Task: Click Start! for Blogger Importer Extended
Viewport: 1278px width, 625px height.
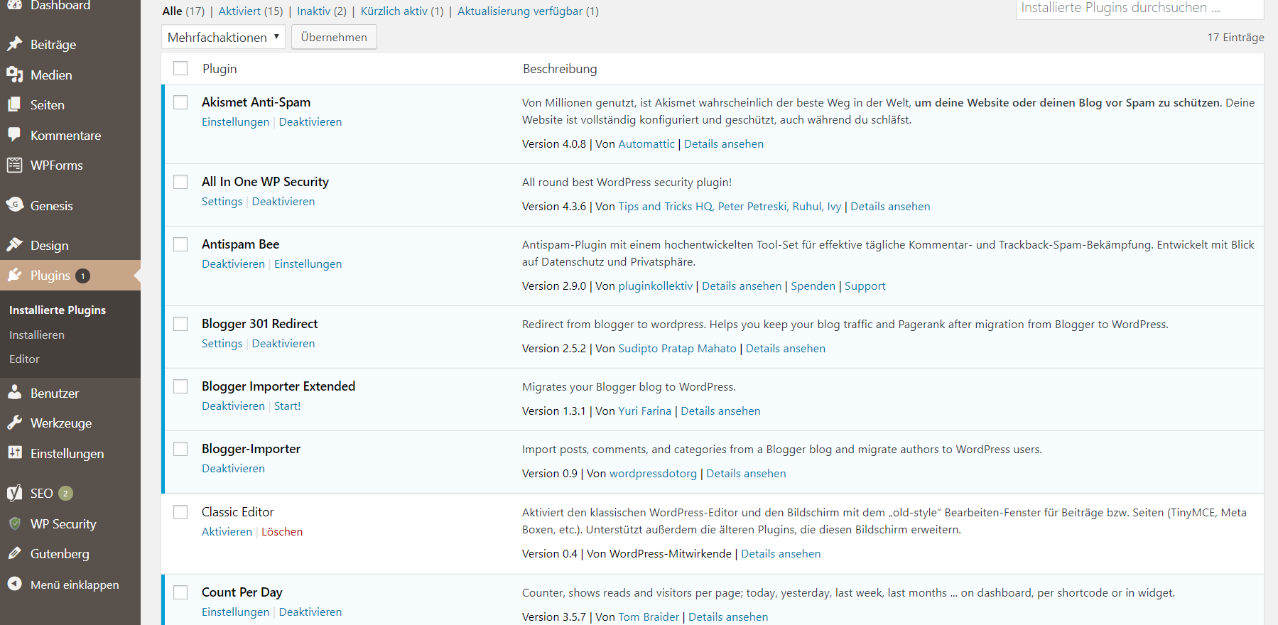Action: click(x=288, y=406)
